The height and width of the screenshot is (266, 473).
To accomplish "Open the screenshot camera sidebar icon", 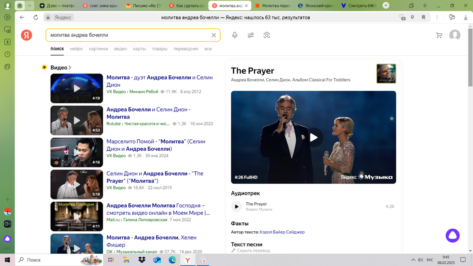I will (7, 30).
